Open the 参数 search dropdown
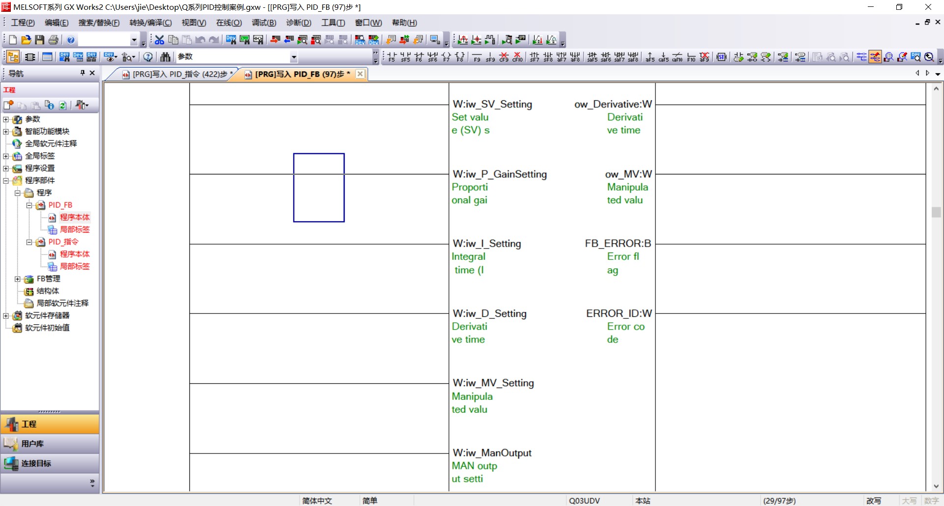Image resolution: width=944 pixels, height=506 pixels. click(294, 57)
